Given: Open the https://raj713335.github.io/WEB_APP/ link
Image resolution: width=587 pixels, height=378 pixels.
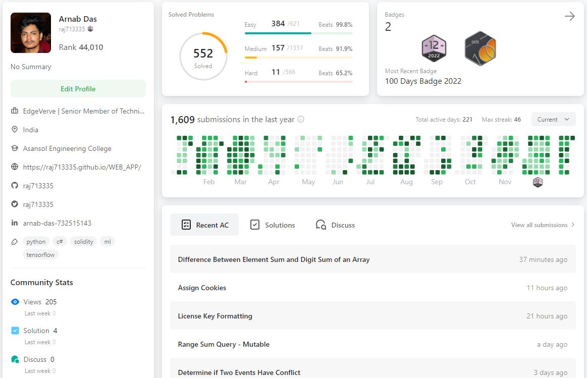Looking at the screenshot, I should click(82, 167).
